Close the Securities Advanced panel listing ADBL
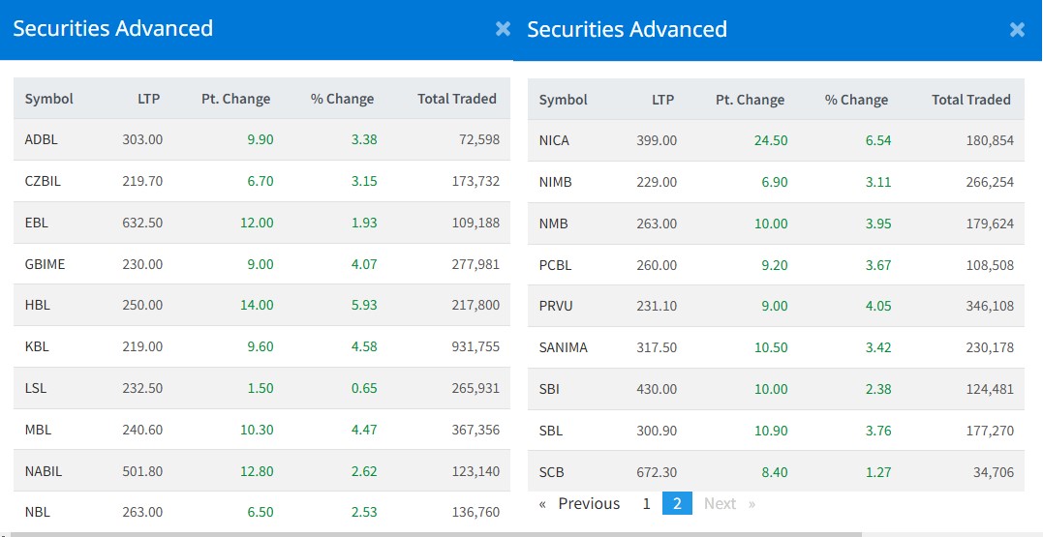Image resolution: width=1043 pixels, height=537 pixels. (503, 29)
